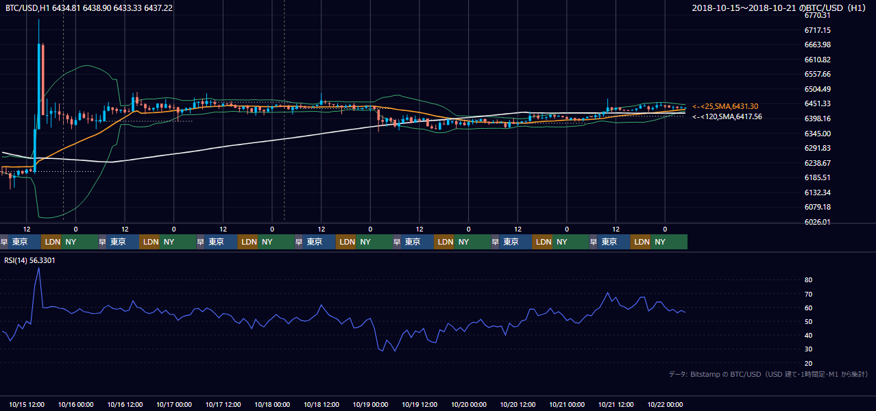The height and width of the screenshot is (411, 876).
Task: Select the 10/16 12:00 time label
Action: tap(125, 405)
